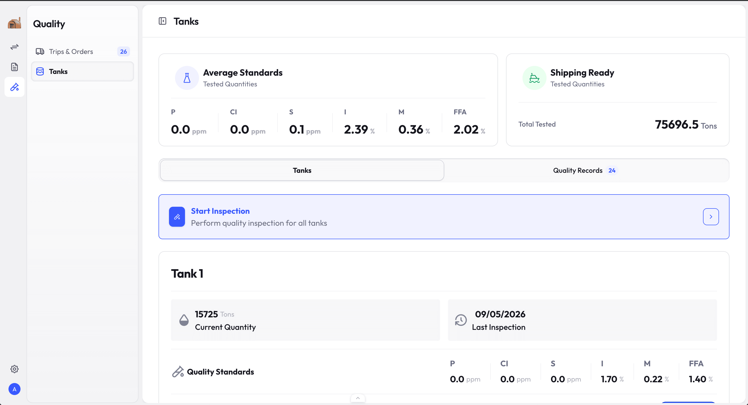Image resolution: width=748 pixels, height=405 pixels.
Task: Open inspection via right chevron button
Action: pos(711,217)
